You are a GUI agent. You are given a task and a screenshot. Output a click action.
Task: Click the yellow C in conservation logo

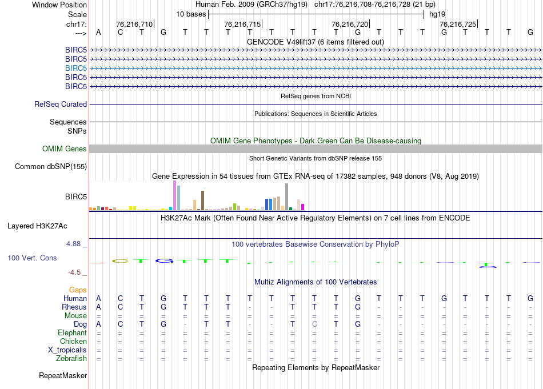coord(120,261)
